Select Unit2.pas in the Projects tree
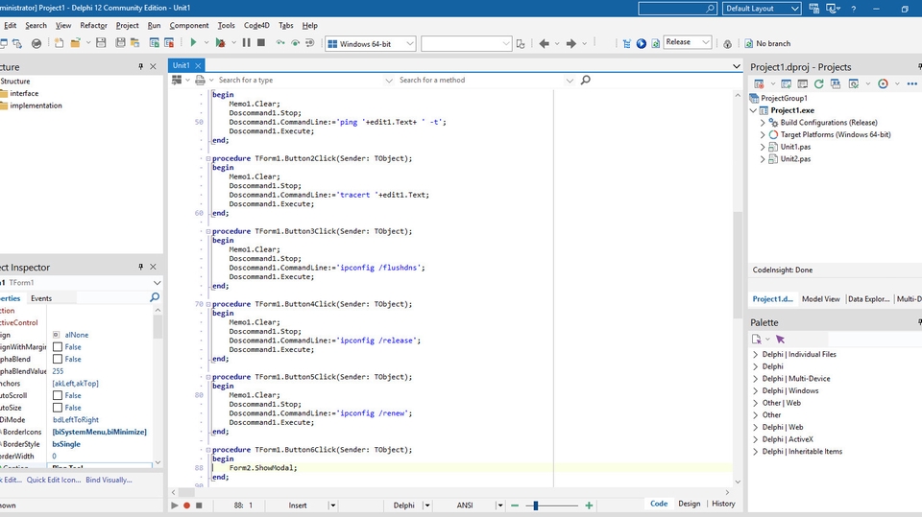This screenshot has height=517, width=922. pos(795,159)
